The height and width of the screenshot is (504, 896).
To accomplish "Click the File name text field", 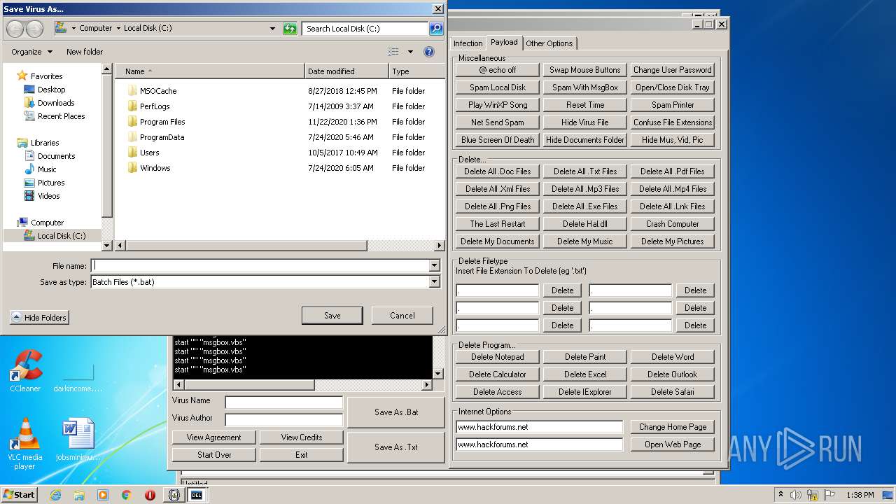I will click(260, 266).
